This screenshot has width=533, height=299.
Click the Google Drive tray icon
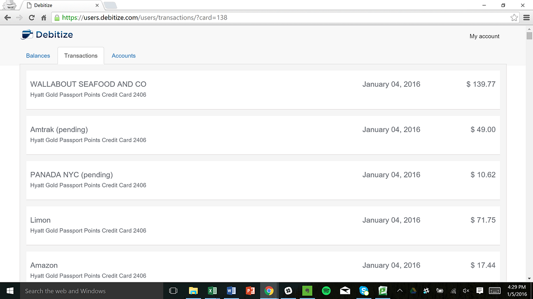click(x=413, y=291)
